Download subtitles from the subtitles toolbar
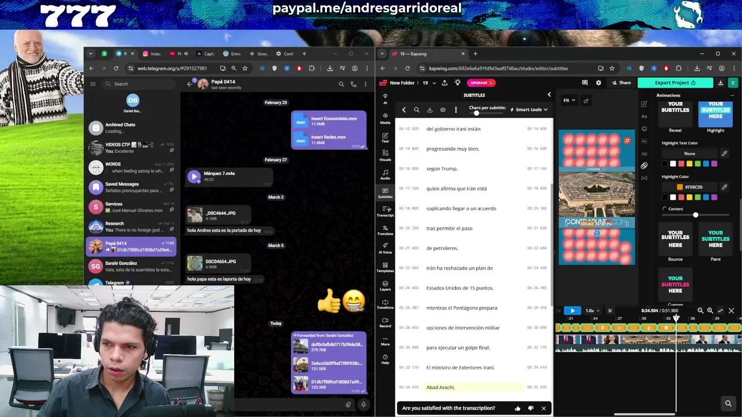Screen dimensions: 742x417 pyautogui.click(x=430, y=109)
